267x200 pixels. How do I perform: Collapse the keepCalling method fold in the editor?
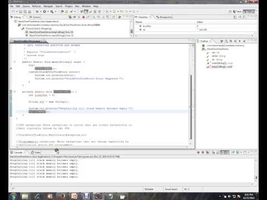[x=14, y=92]
